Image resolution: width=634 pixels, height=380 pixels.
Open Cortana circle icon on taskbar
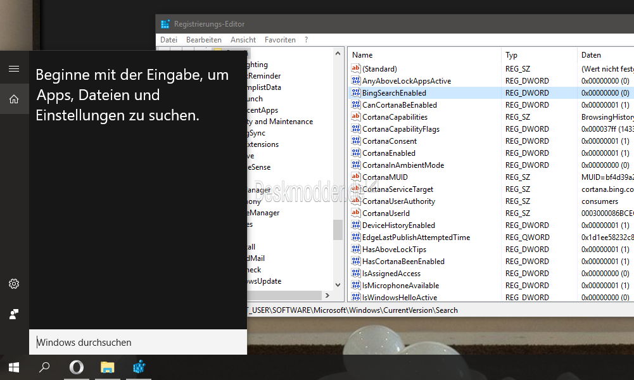[77, 367]
